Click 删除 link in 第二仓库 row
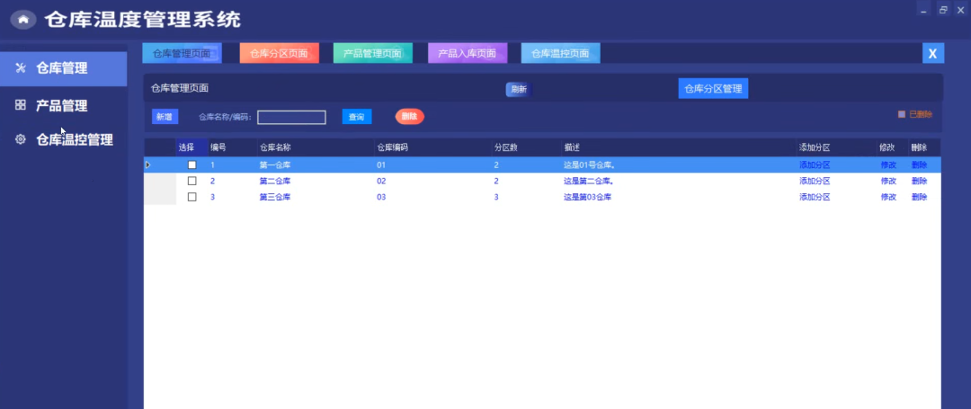The width and height of the screenshot is (971, 409). [x=919, y=181]
